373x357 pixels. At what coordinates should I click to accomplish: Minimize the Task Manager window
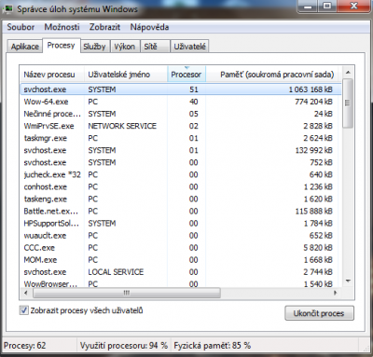click(x=309, y=6)
